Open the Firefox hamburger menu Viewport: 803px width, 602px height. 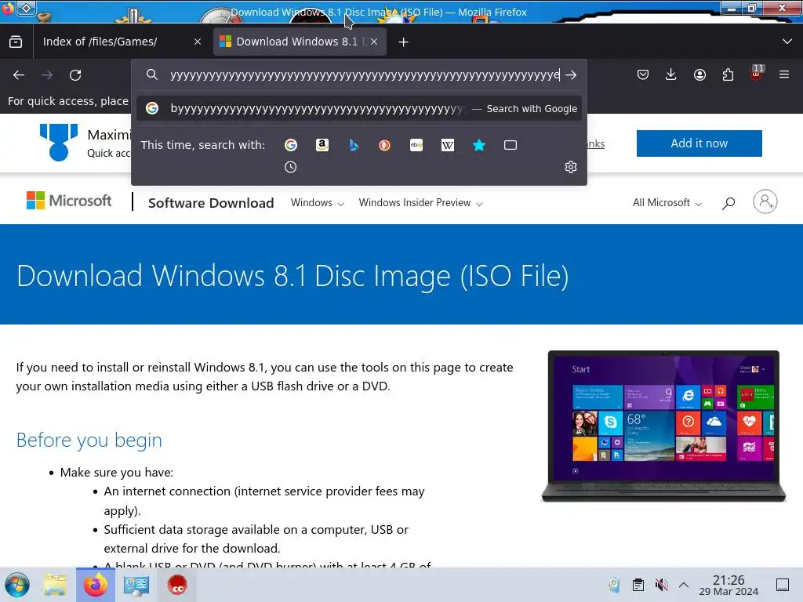784,74
